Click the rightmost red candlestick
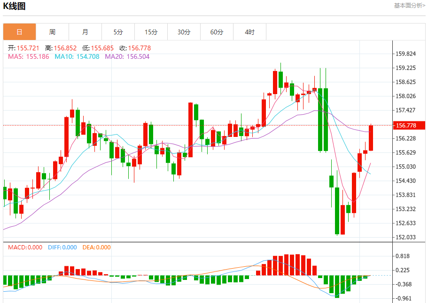This screenshot has width=428, height=303. point(371,138)
